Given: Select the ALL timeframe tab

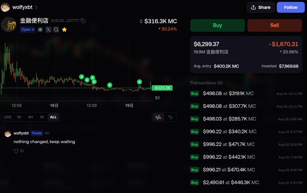Looking at the screenshot, I should [x=53, y=117].
